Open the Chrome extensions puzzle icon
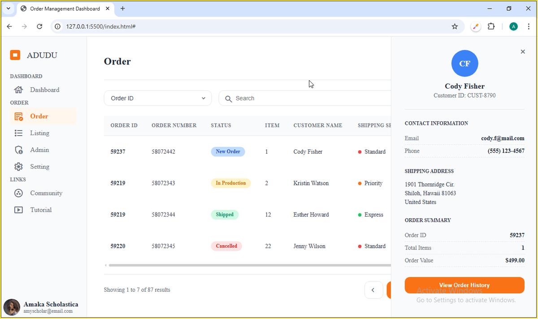The image size is (538, 319). 491,26
